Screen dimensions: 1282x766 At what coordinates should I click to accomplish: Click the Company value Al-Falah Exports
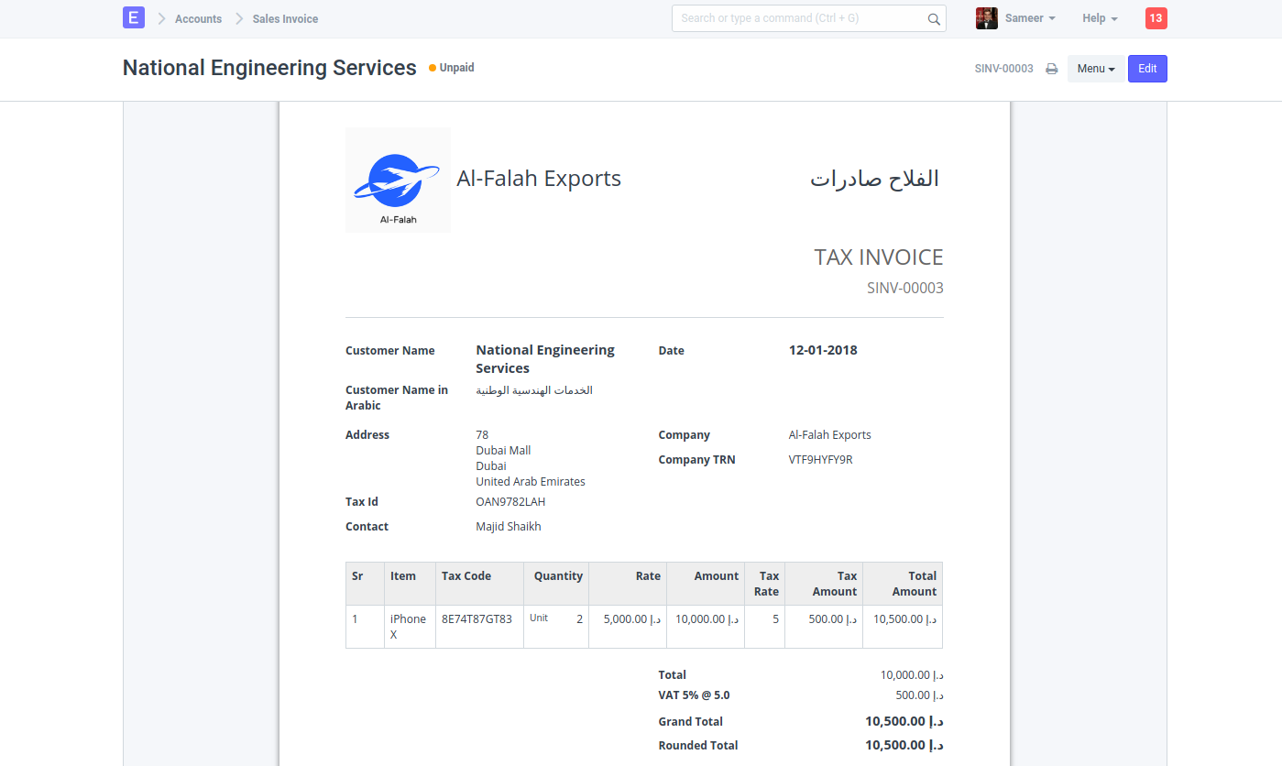[x=830, y=435]
